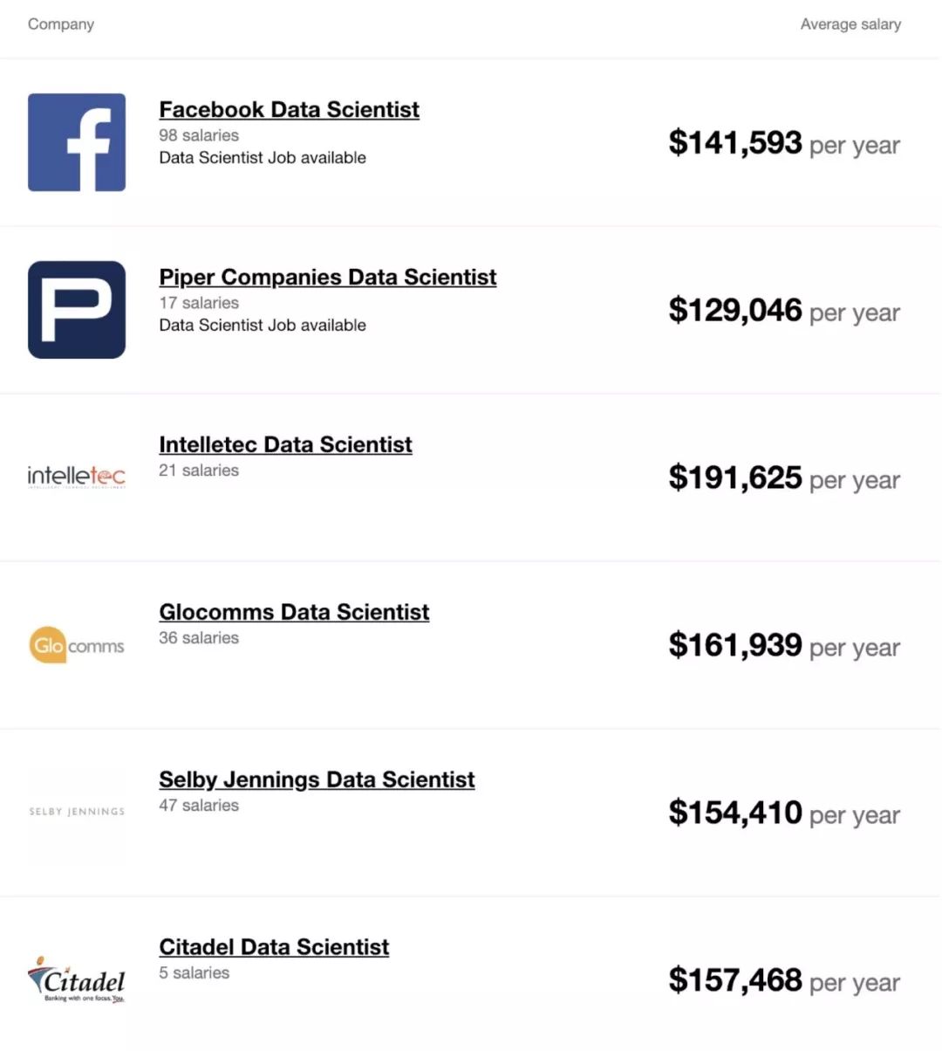
Task: Click Citadel's $157,468 salary figure
Action: click(735, 980)
